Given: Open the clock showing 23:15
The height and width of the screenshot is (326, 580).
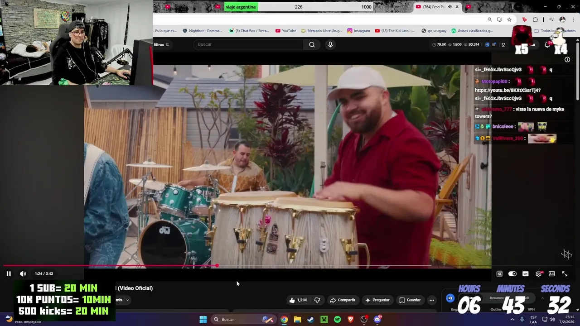Looking at the screenshot, I should point(567,319).
